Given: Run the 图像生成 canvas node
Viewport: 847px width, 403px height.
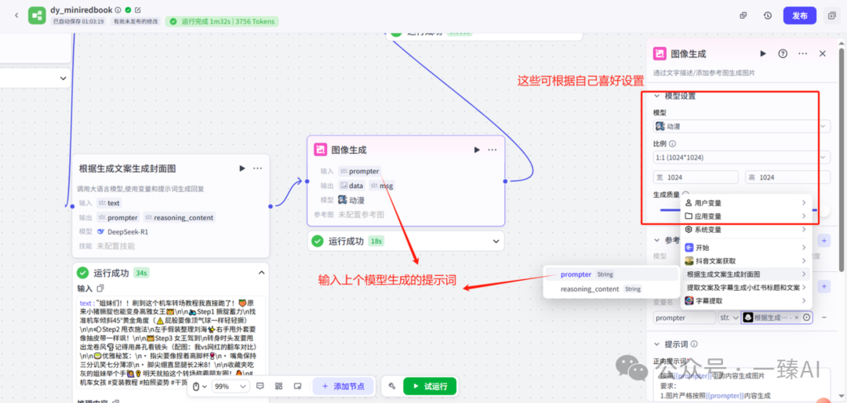Looking at the screenshot, I should pyautogui.click(x=477, y=150).
